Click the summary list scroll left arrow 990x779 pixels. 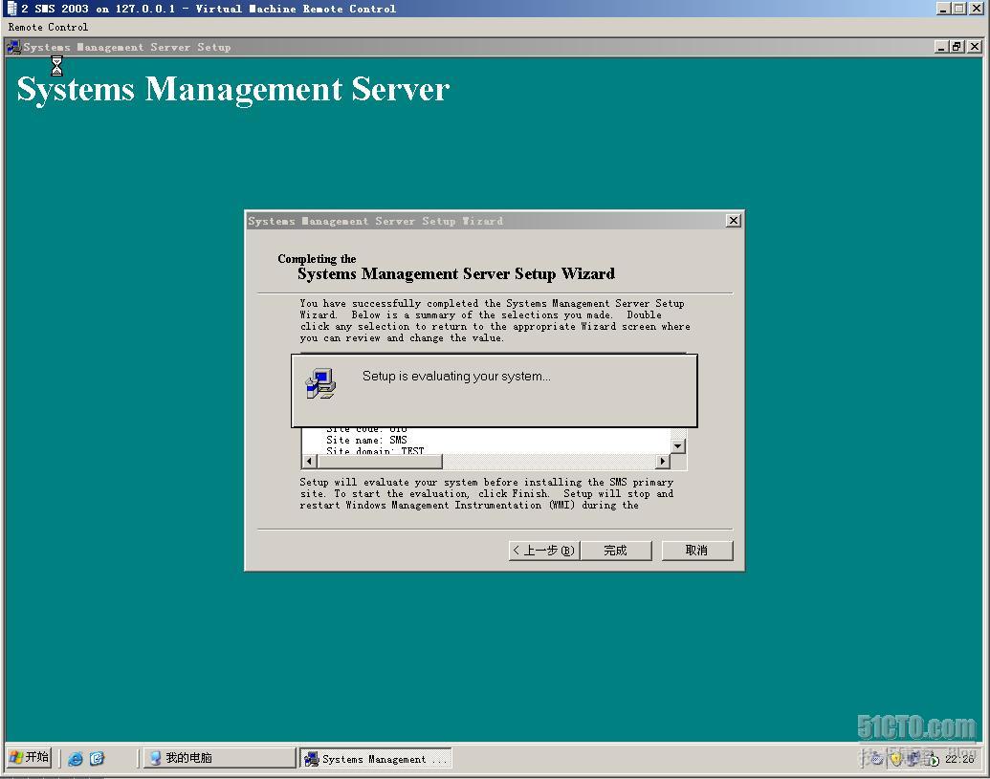point(309,461)
